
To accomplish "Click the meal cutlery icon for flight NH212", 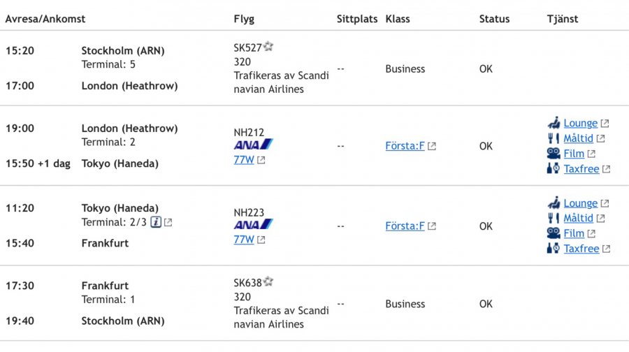I will click(x=554, y=138).
